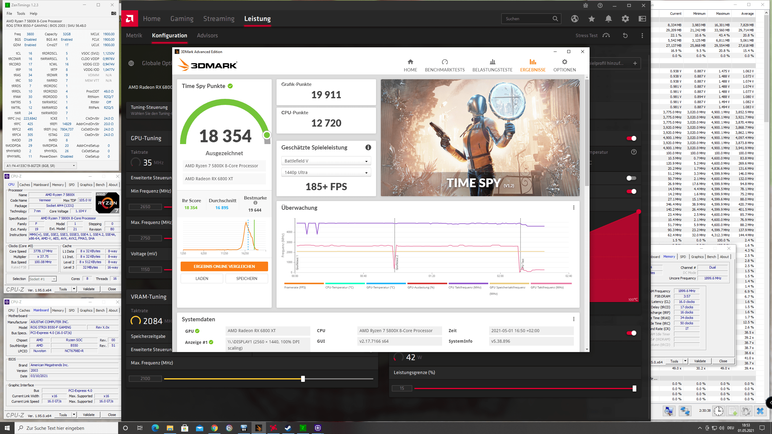772x434 pixels.
Task: Adjust VRAM Max. Frequenz slider handle
Action: (x=303, y=379)
